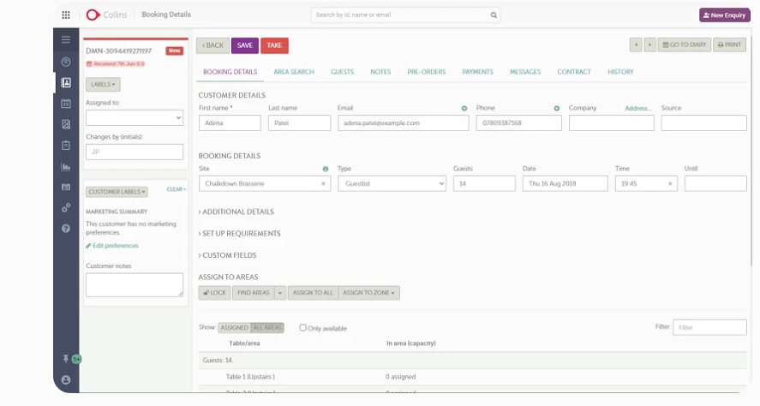Screen dimensions: 760x406
Task: Open the clipboard tasks sidebar icon
Action: (66, 146)
